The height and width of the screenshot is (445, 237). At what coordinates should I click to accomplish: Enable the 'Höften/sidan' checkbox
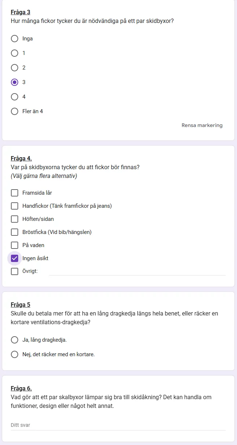(x=15, y=219)
